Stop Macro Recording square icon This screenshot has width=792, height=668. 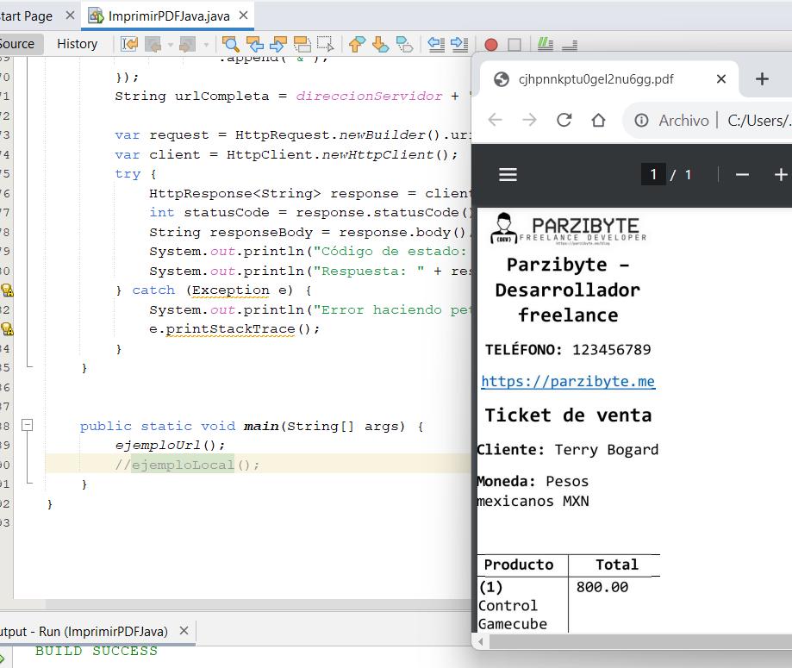pos(514,45)
